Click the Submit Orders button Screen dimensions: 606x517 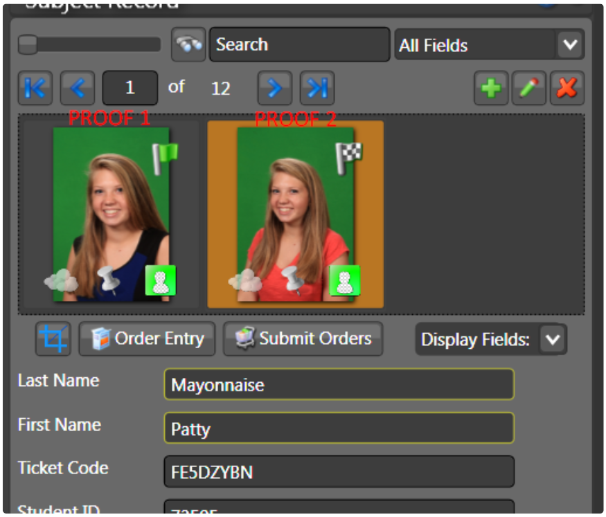[x=303, y=338]
